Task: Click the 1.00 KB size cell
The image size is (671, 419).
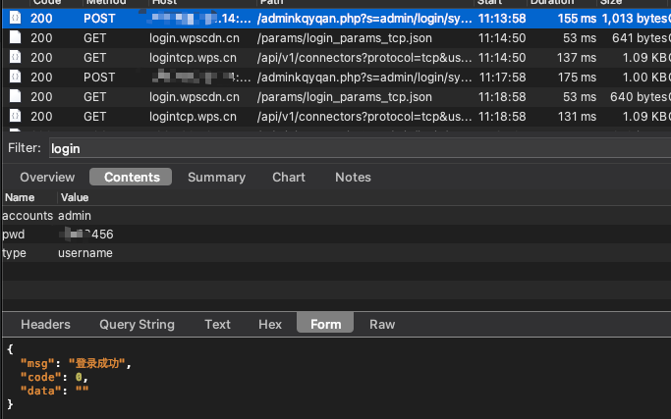Action: pos(646,78)
